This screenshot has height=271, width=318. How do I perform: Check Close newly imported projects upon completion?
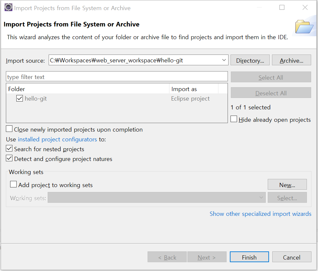pos(9,129)
